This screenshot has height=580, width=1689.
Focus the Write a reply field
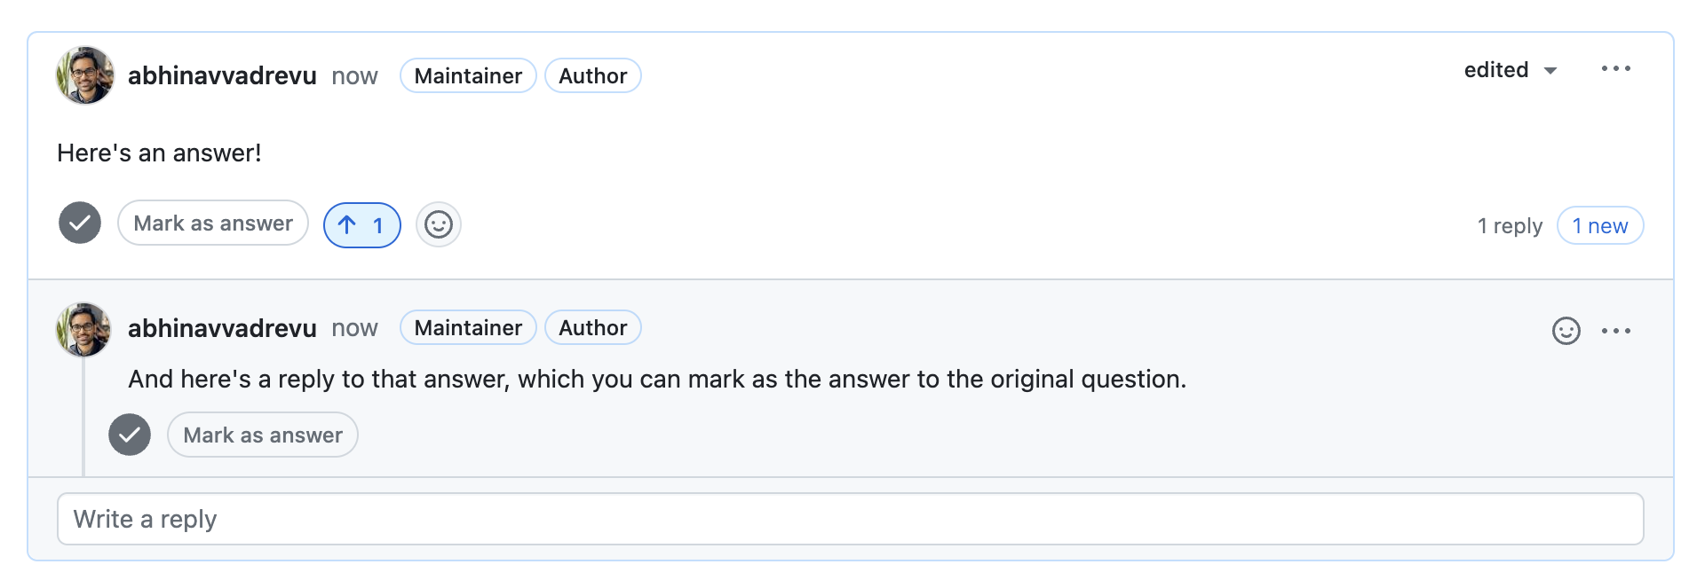click(x=851, y=519)
